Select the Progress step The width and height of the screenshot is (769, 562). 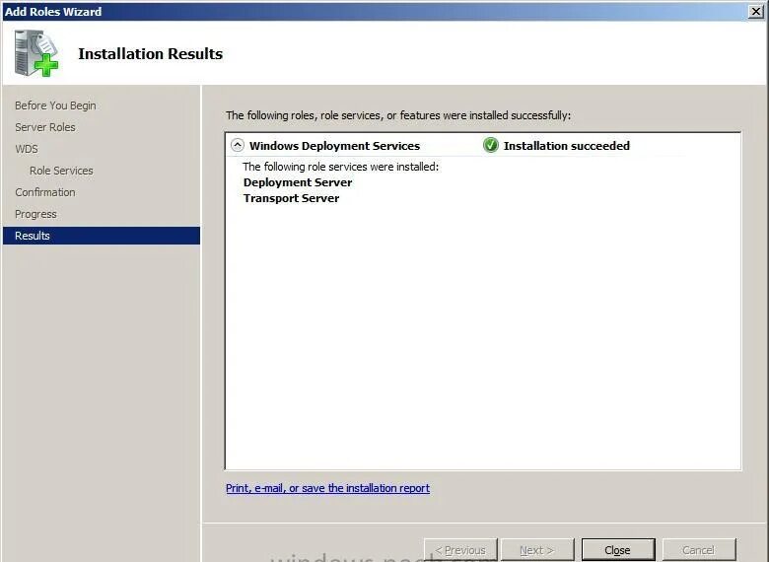click(x=35, y=214)
